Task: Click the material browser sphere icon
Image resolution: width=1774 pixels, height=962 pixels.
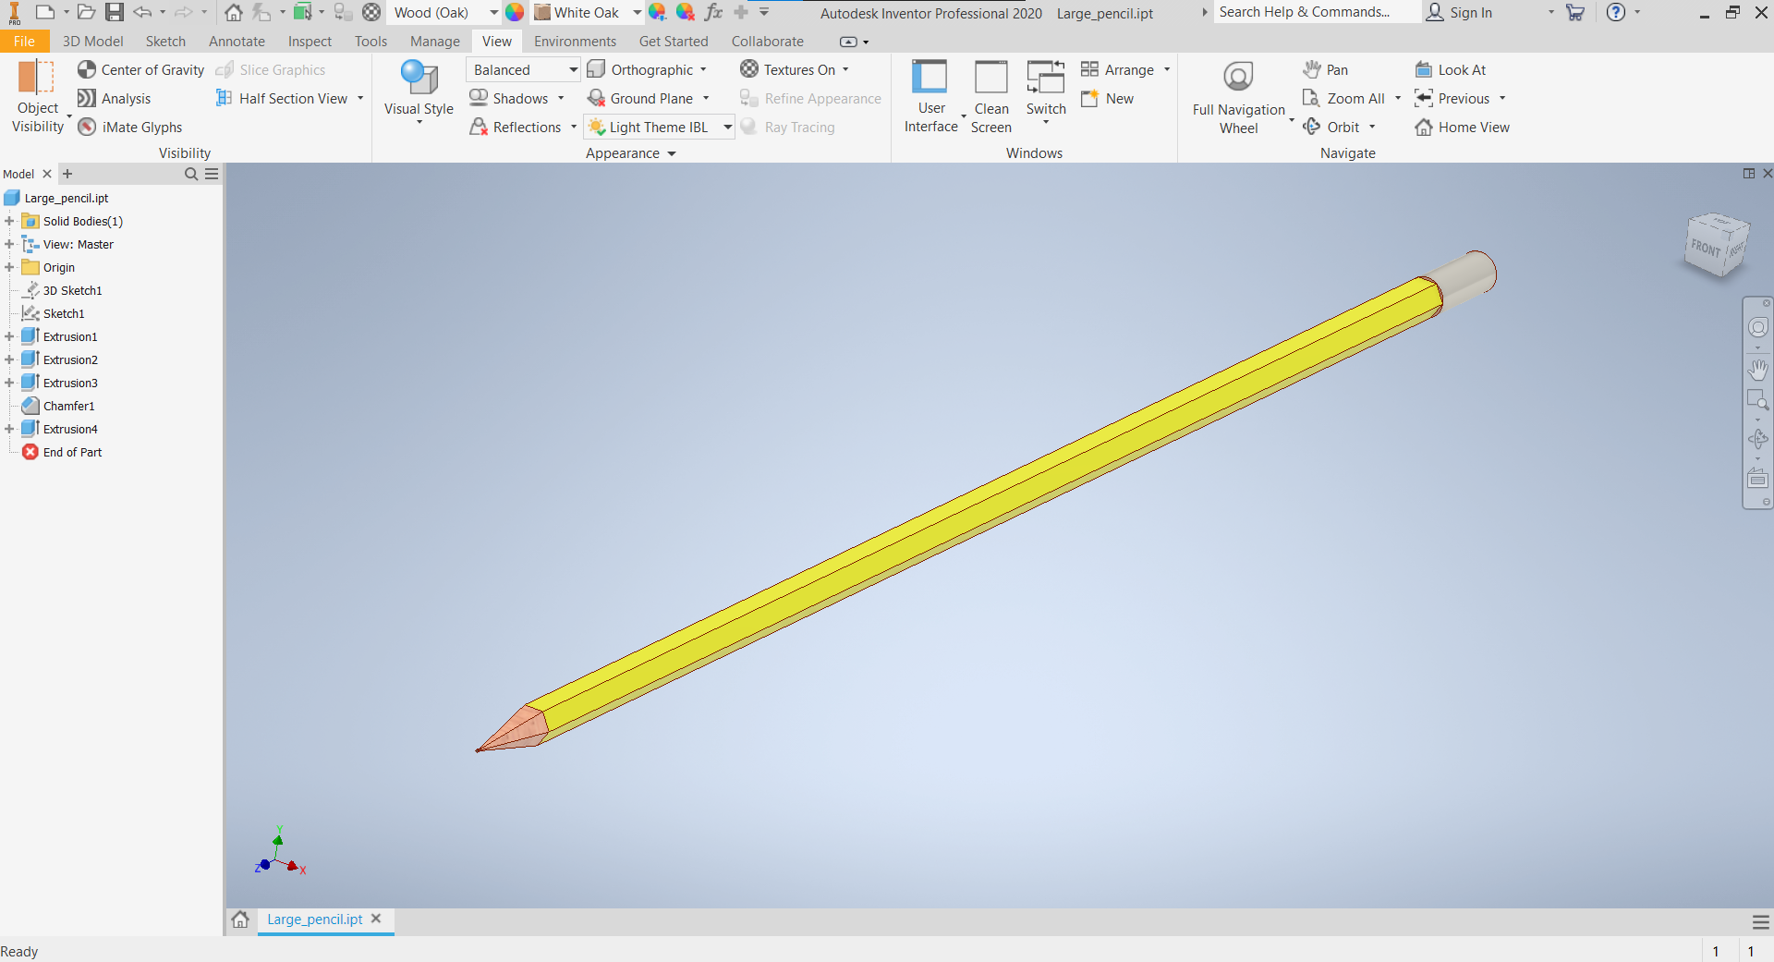Action: (371, 12)
